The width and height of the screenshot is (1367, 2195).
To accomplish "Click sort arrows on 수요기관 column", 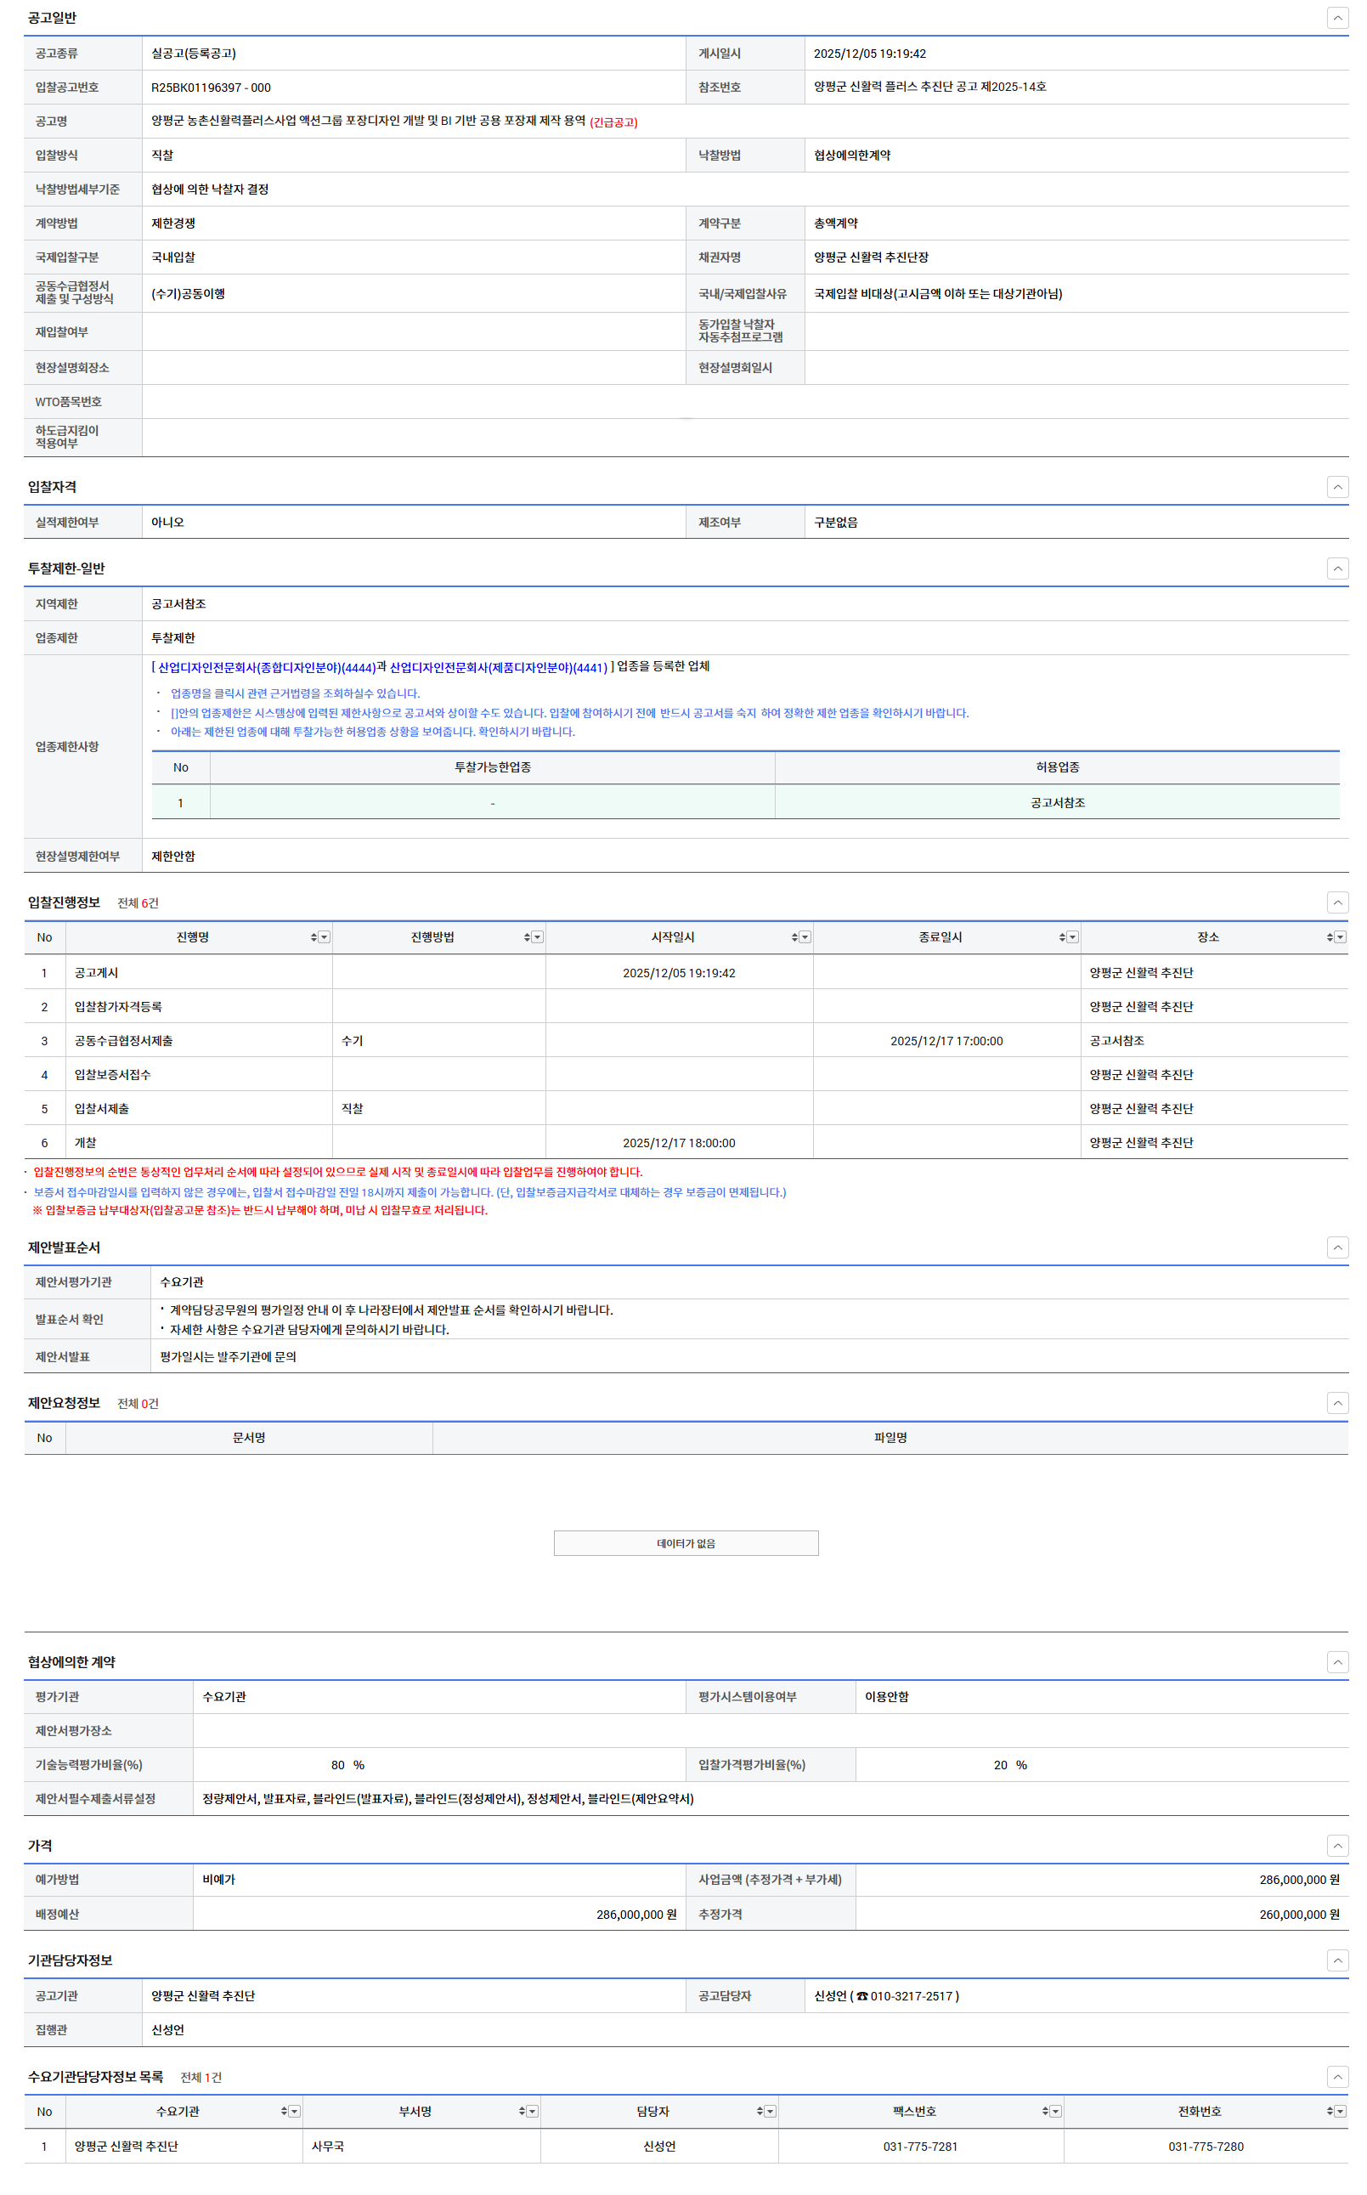I will [x=284, y=2112].
